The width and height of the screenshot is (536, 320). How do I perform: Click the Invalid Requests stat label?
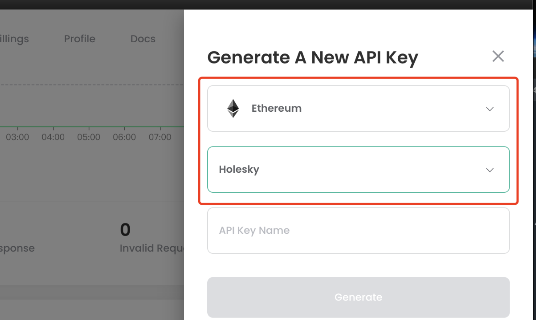point(151,248)
